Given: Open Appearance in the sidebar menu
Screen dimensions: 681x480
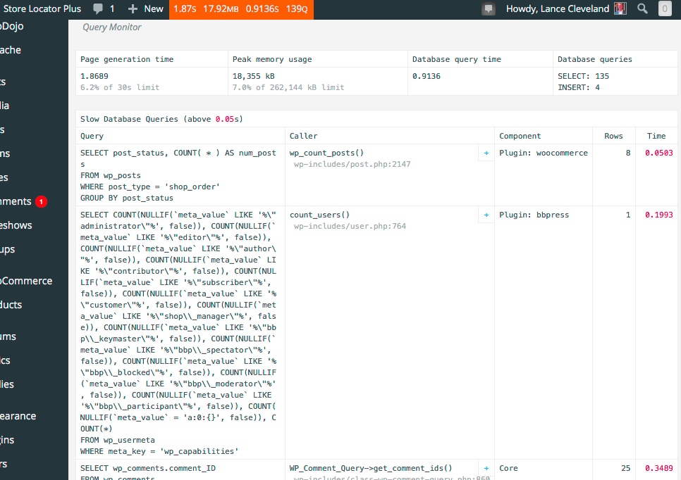Looking at the screenshot, I should 18,416.
